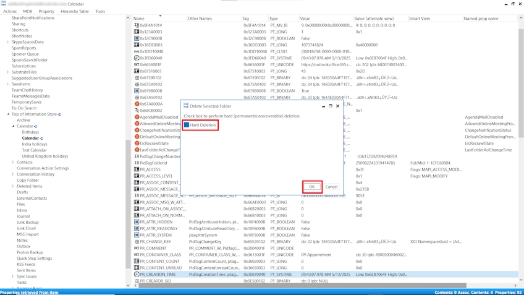Click the 0x32C9000B boolean property icon

tap(137, 38)
